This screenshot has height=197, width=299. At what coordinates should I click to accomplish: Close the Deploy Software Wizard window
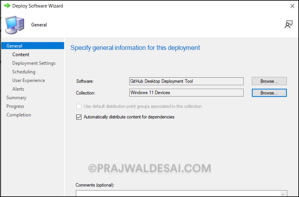(292, 6)
